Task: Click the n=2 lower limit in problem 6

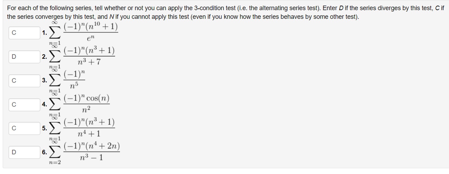Action: pyautogui.click(x=55, y=162)
